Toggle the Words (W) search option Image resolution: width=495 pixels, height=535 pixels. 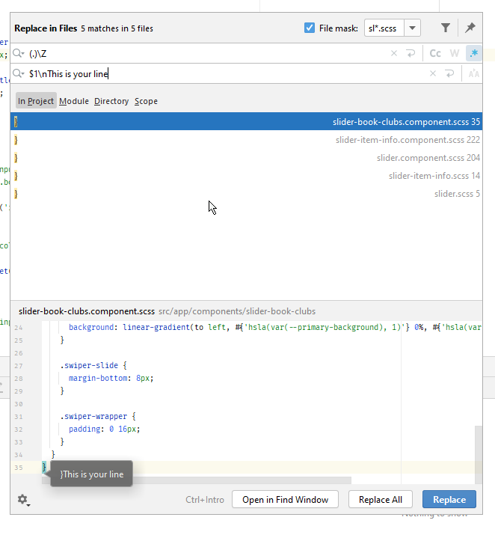[455, 53]
